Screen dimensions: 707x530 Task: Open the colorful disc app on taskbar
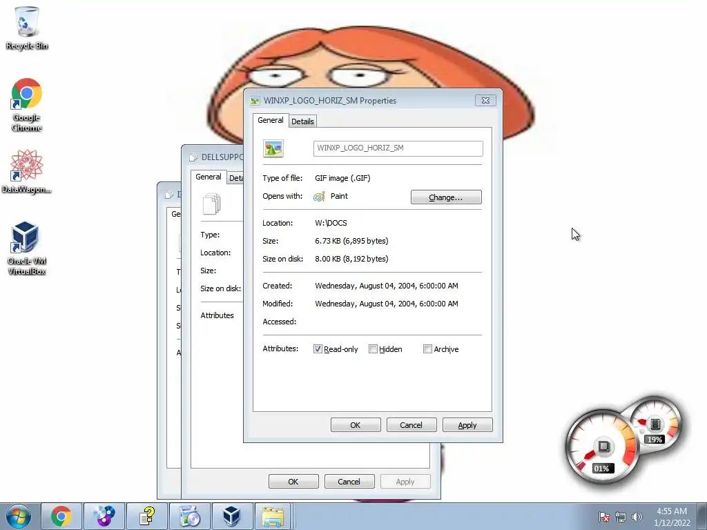click(104, 516)
